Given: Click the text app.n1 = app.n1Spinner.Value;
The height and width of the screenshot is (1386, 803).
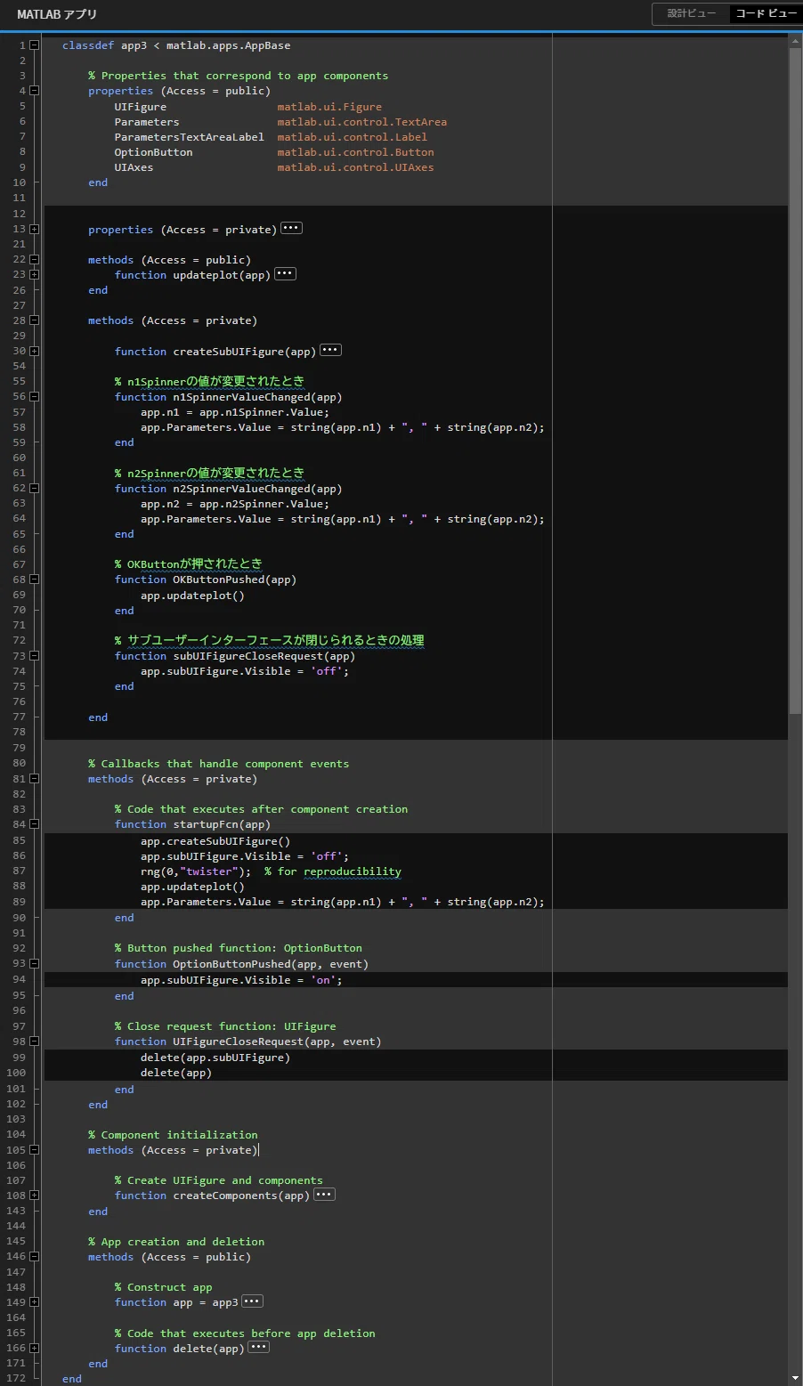Looking at the screenshot, I should point(235,412).
